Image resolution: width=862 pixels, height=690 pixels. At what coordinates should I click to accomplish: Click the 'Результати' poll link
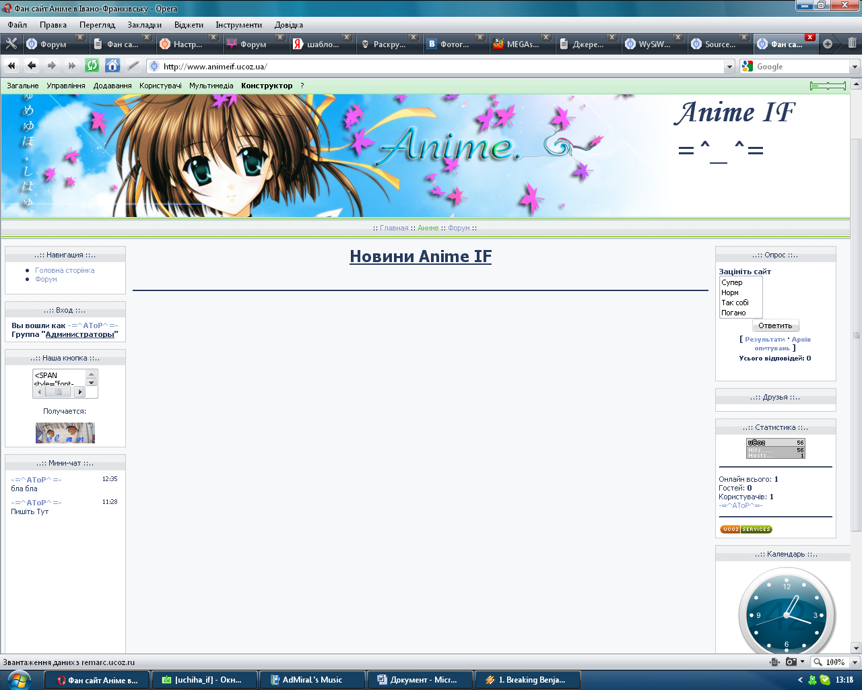764,340
